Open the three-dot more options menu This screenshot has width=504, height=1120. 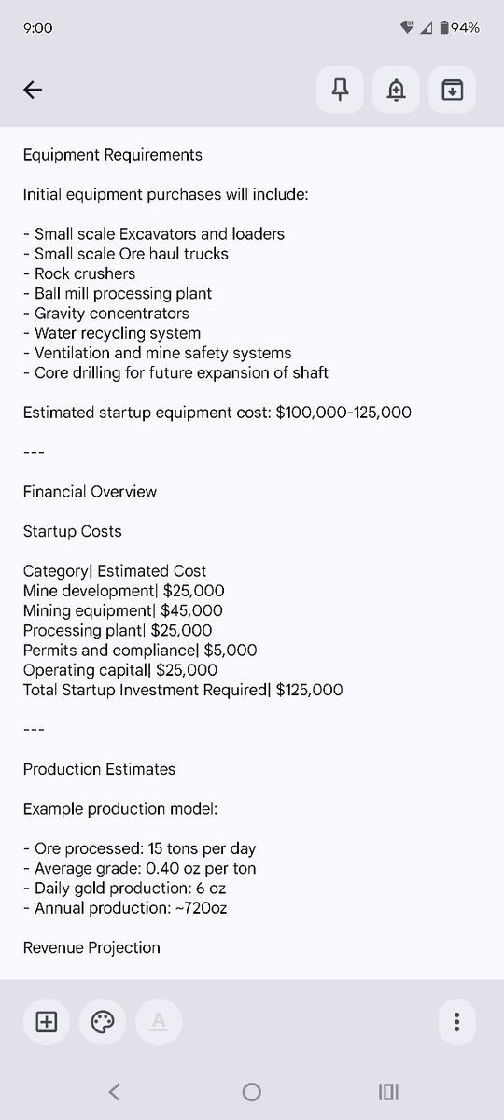click(x=456, y=1022)
